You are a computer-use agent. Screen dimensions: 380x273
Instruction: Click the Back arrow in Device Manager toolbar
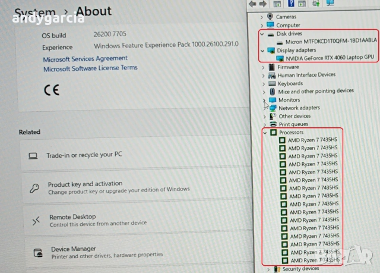coord(254,4)
